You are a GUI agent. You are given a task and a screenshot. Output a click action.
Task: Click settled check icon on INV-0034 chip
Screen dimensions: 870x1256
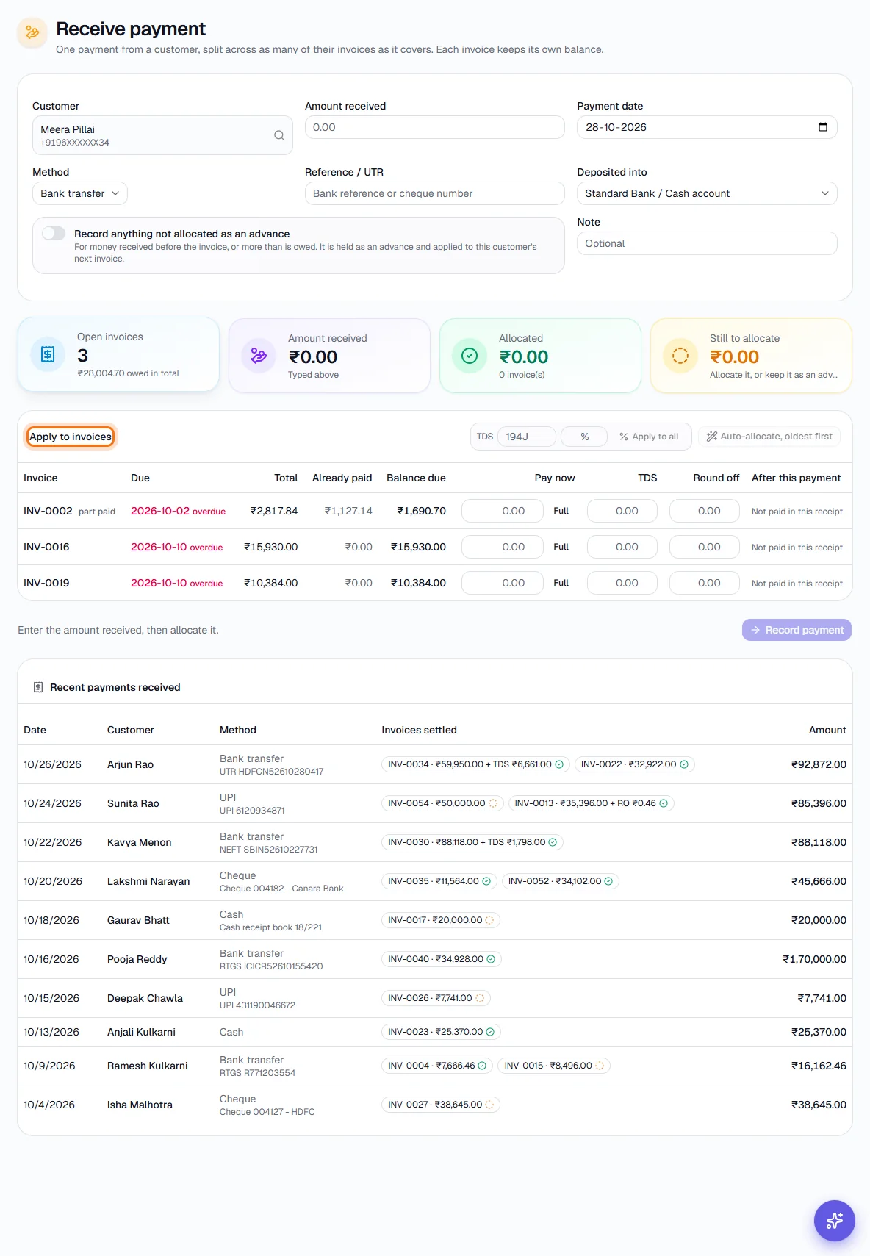click(559, 764)
